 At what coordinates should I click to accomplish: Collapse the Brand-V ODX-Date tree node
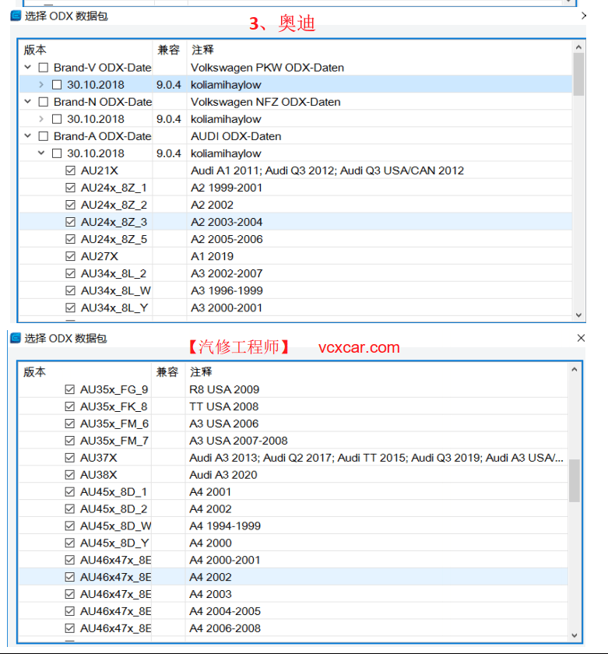[x=28, y=67]
